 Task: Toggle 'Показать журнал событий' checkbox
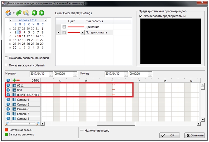[x=6, y=65]
